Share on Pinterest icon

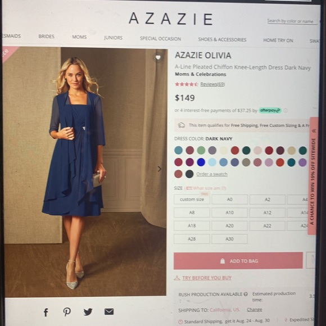pos(67,311)
